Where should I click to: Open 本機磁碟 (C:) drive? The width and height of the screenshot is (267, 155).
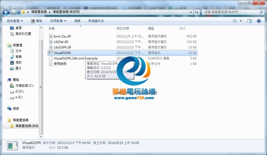click(24, 86)
